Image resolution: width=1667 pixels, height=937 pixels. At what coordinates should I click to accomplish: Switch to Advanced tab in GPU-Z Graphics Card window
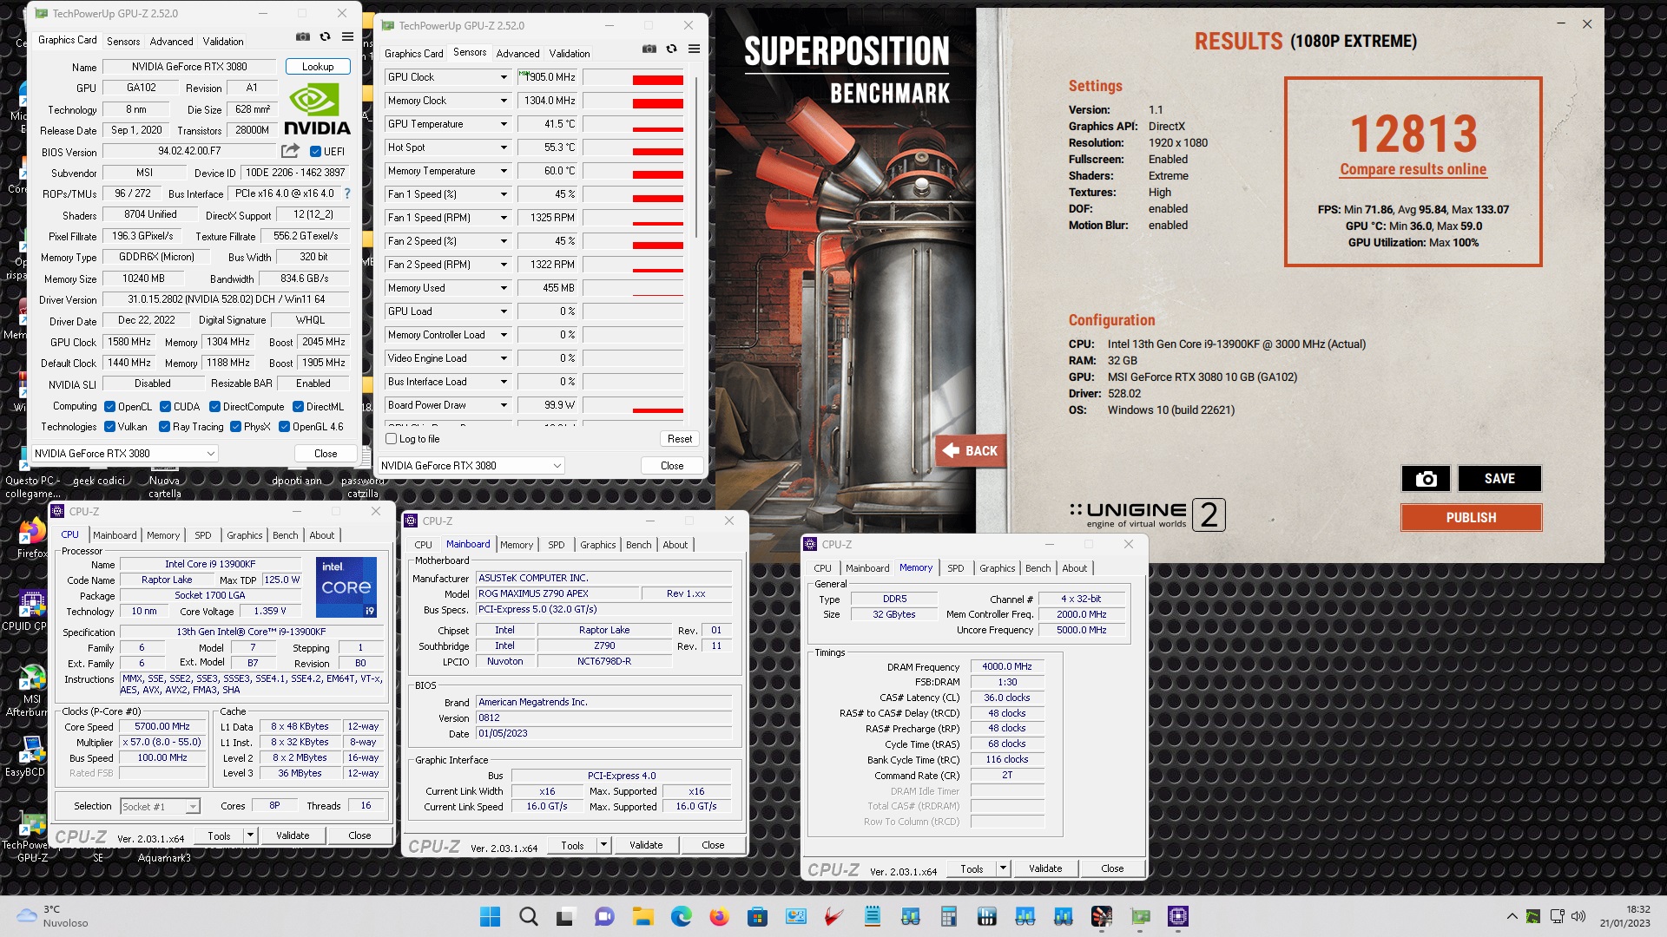[x=171, y=42]
